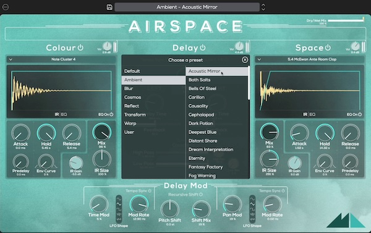The height and width of the screenshot is (233, 371).
Task: Click the Colour section Vol knob
Action: pos(107,46)
